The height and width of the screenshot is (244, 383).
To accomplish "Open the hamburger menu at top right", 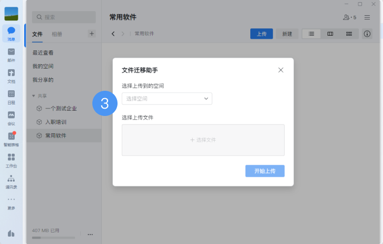I will 367,17.
